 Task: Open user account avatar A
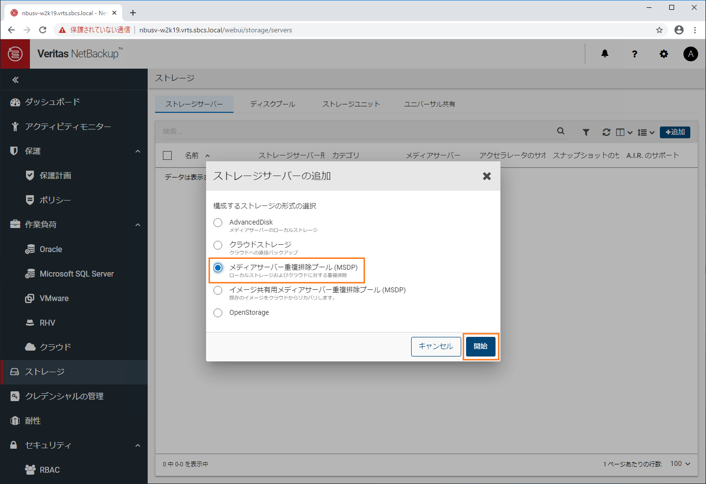[691, 54]
